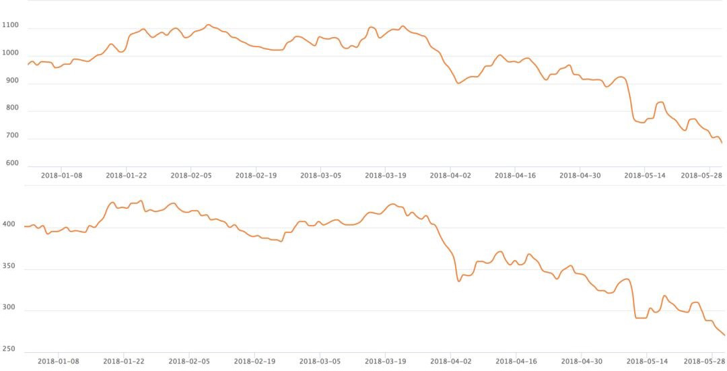Select the 2018-05-14 date on the top chart axis
This screenshot has width=727, height=371.
click(x=645, y=175)
